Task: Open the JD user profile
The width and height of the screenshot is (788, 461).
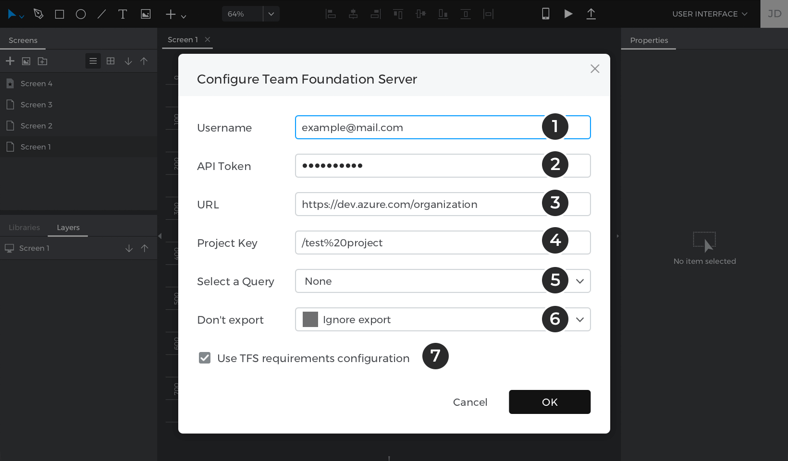Action: [774, 14]
